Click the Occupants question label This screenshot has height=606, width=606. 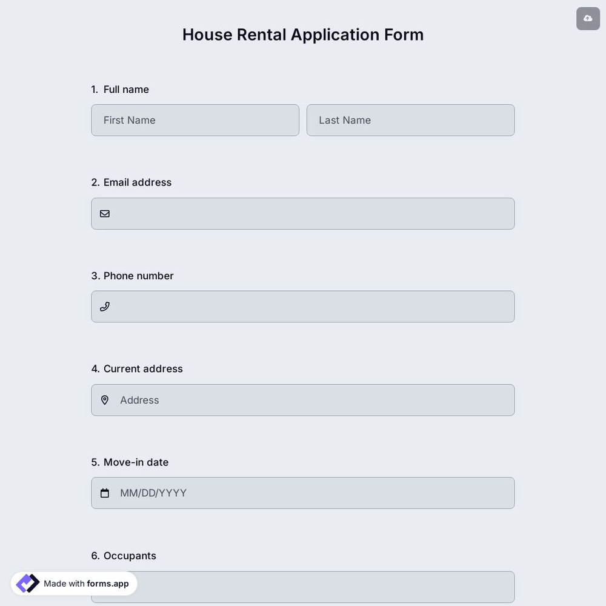124,555
